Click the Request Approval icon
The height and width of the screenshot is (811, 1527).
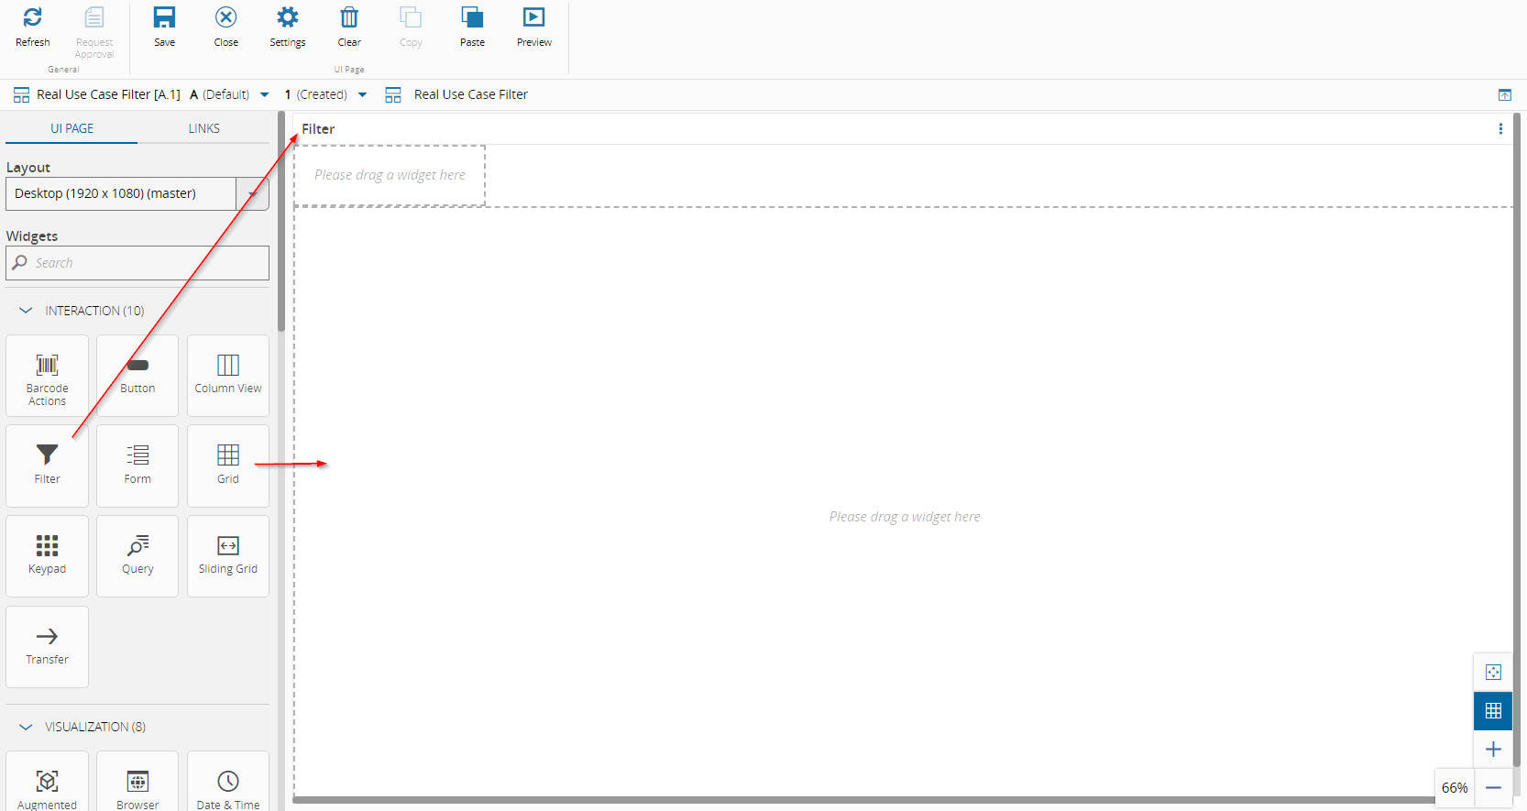[94, 17]
